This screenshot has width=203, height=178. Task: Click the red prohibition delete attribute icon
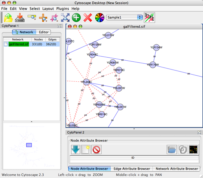[96, 149]
